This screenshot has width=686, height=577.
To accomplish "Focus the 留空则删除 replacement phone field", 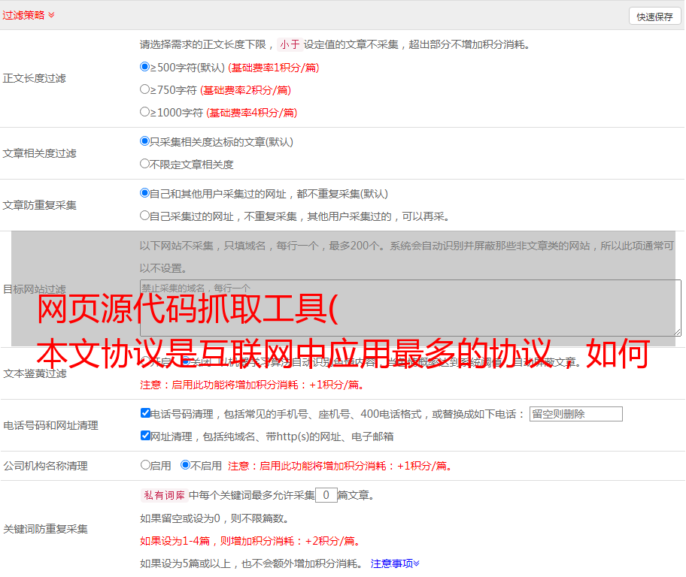I will (x=575, y=414).
